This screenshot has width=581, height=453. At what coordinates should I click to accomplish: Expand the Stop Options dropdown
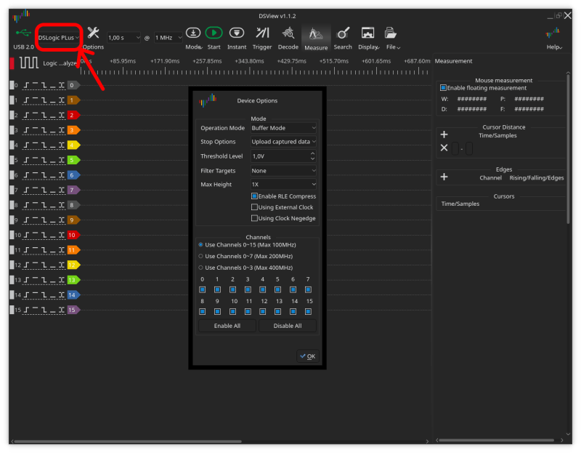(x=283, y=141)
